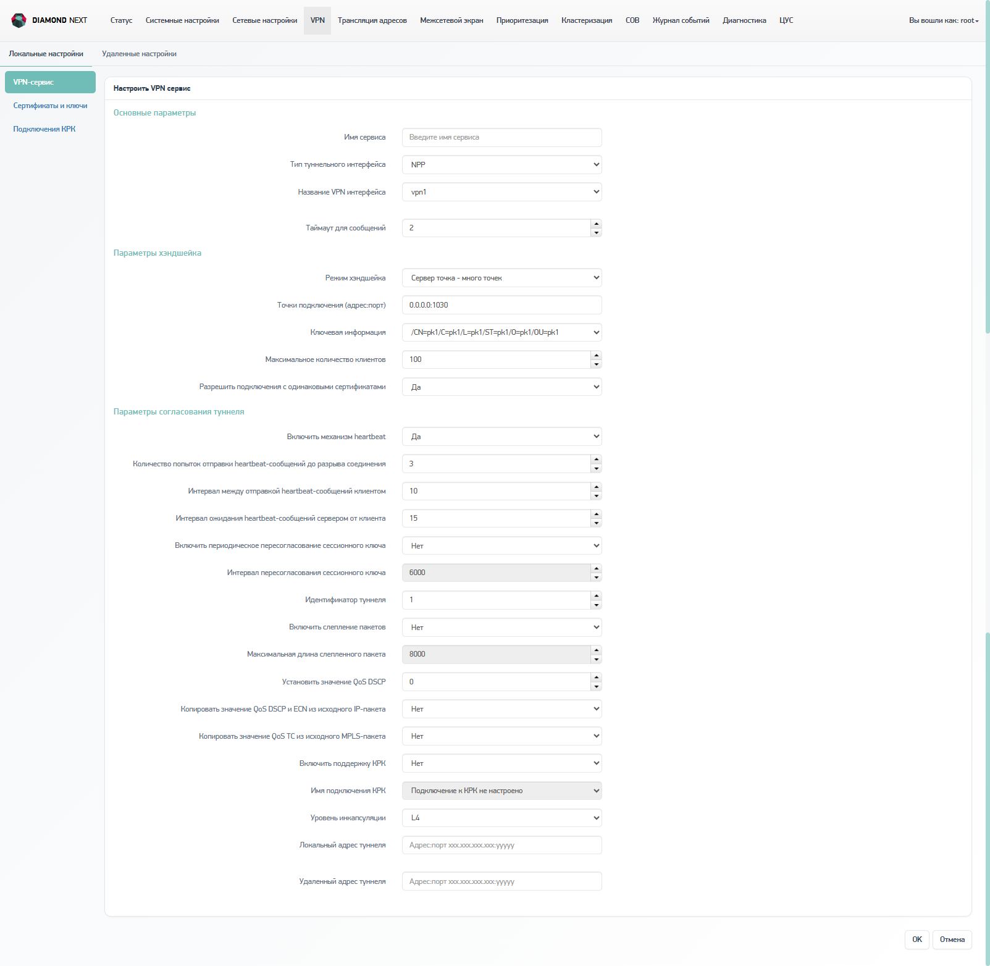
Task: Switch to Удаленные настройки tab
Action: click(x=139, y=54)
